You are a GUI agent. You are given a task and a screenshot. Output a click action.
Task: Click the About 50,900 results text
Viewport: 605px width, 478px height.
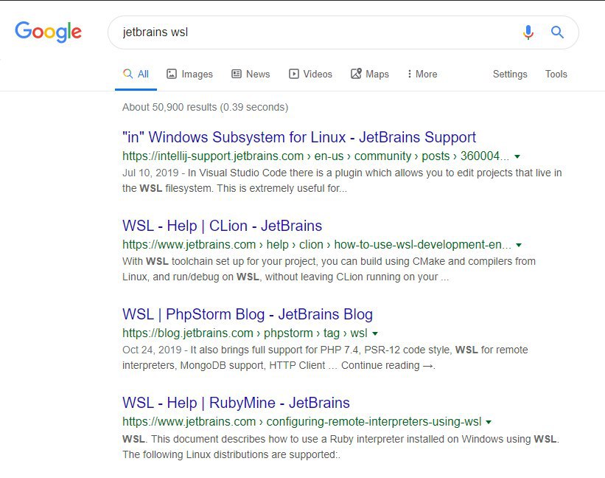point(206,107)
